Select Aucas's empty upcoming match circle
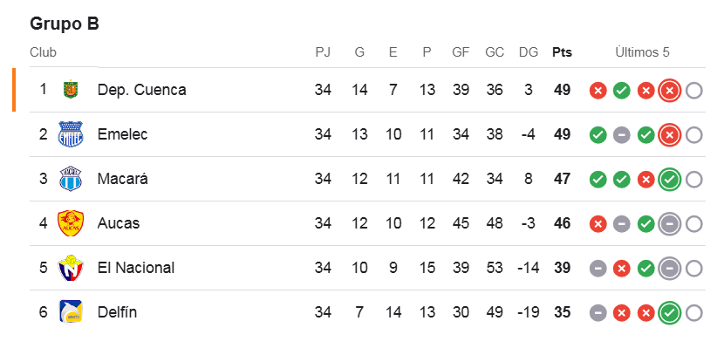This screenshot has height=355, width=724. click(694, 223)
